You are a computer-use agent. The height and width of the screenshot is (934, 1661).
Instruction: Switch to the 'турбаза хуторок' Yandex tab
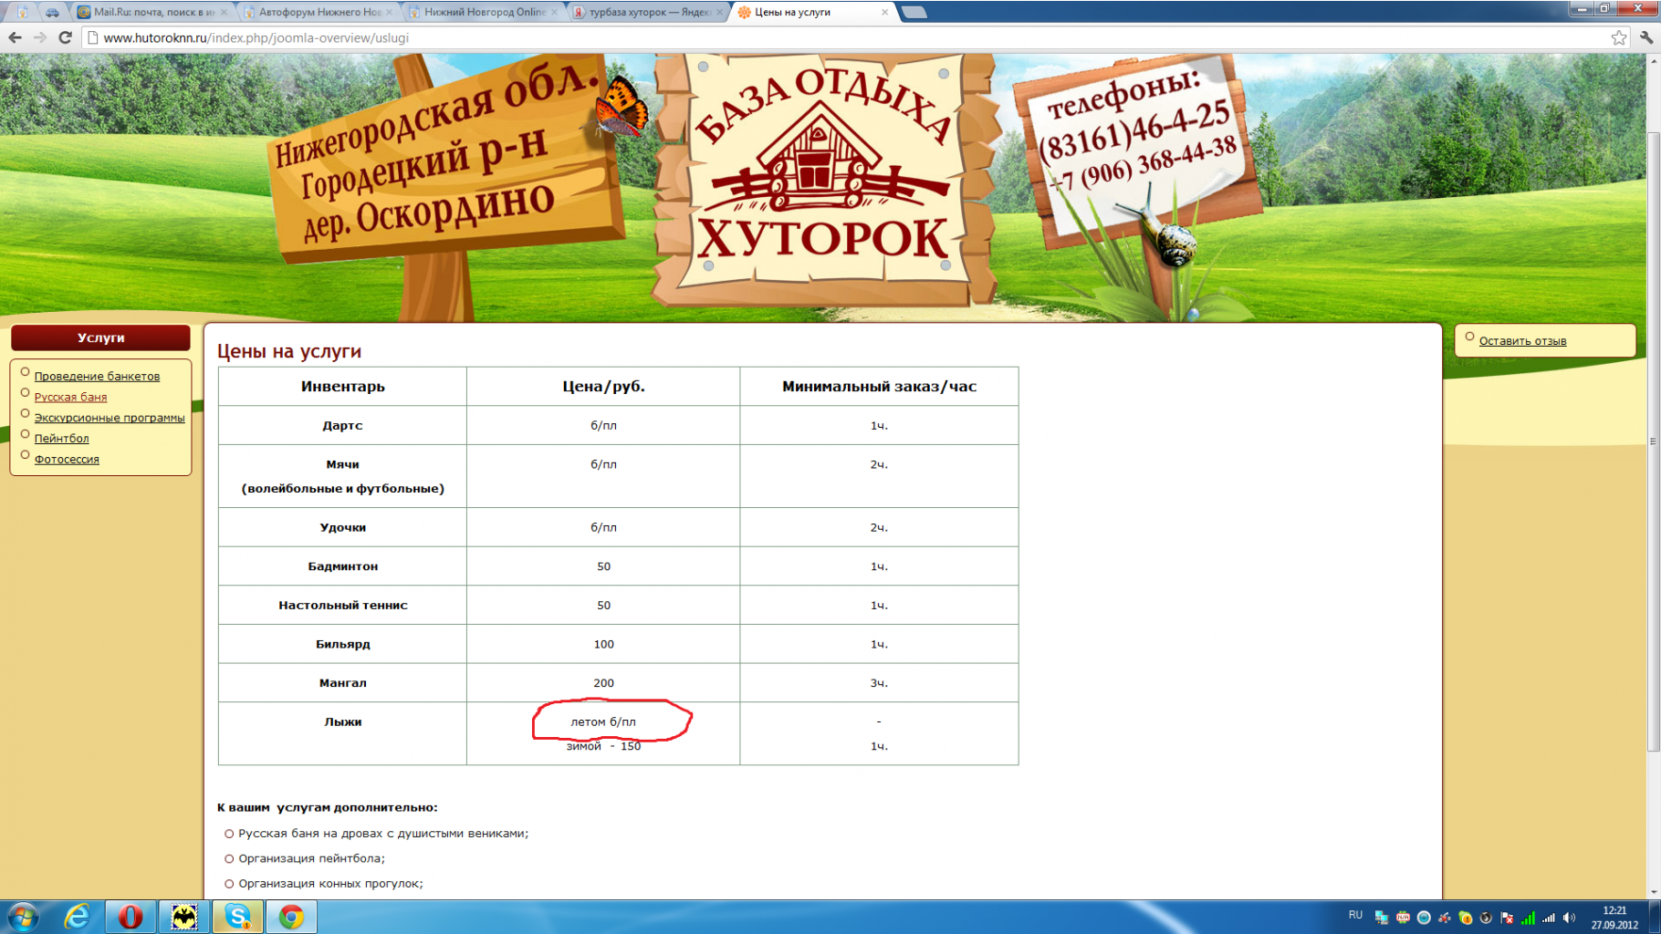(644, 12)
